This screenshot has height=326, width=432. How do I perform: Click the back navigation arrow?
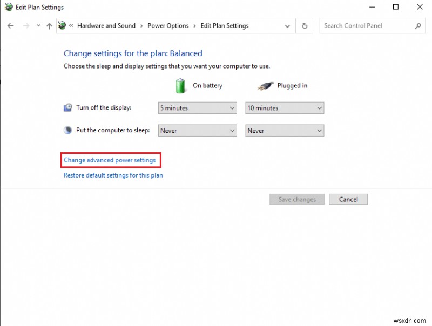[10, 25]
